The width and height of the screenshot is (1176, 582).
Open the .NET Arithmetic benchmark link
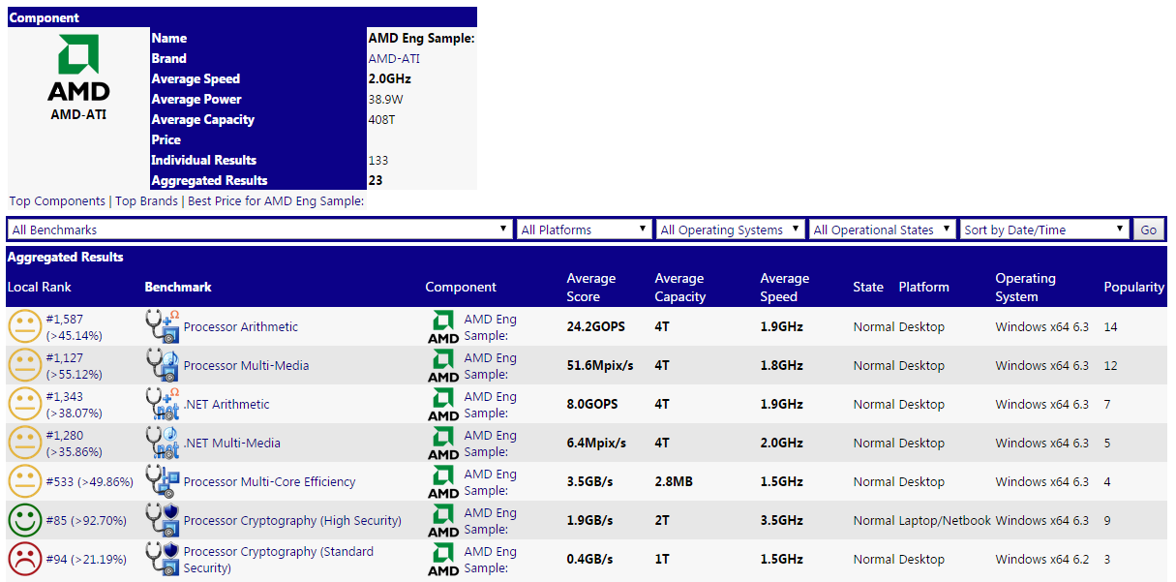coord(226,404)
